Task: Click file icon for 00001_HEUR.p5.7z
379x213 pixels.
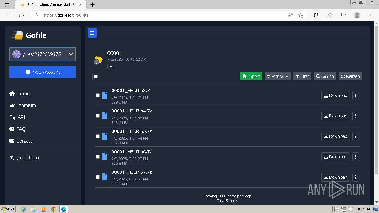Action: pos(105,136)
